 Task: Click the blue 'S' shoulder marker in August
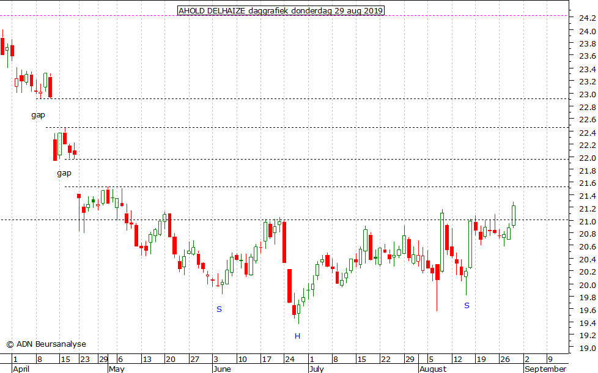(467, 306)
